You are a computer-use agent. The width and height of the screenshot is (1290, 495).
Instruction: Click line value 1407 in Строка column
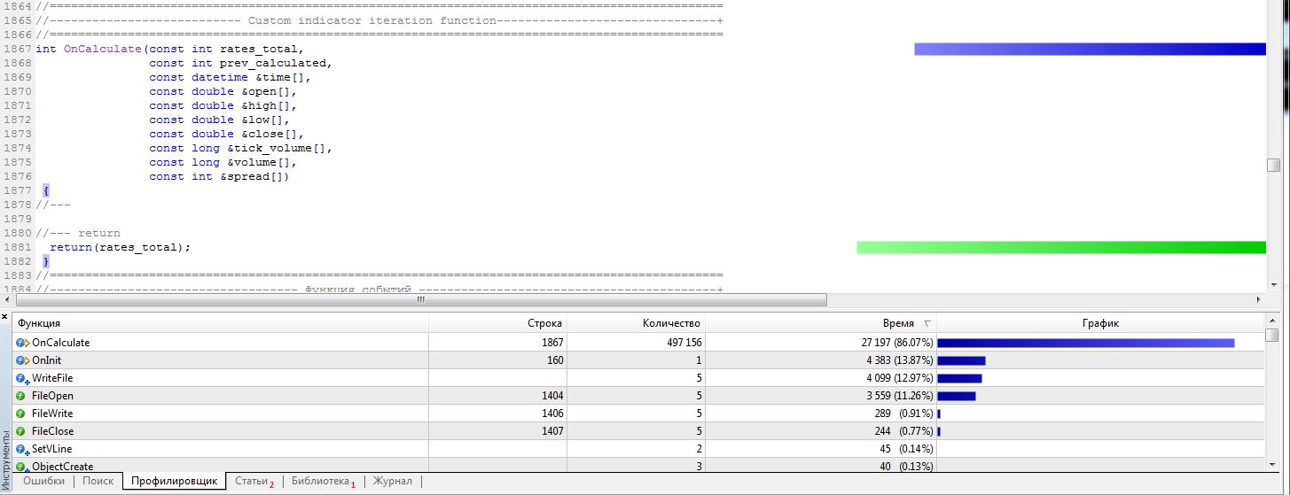pos(551,431)
